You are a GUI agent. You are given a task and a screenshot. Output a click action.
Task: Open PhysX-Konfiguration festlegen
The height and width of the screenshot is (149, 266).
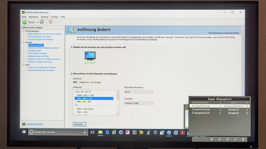[41, 39]
